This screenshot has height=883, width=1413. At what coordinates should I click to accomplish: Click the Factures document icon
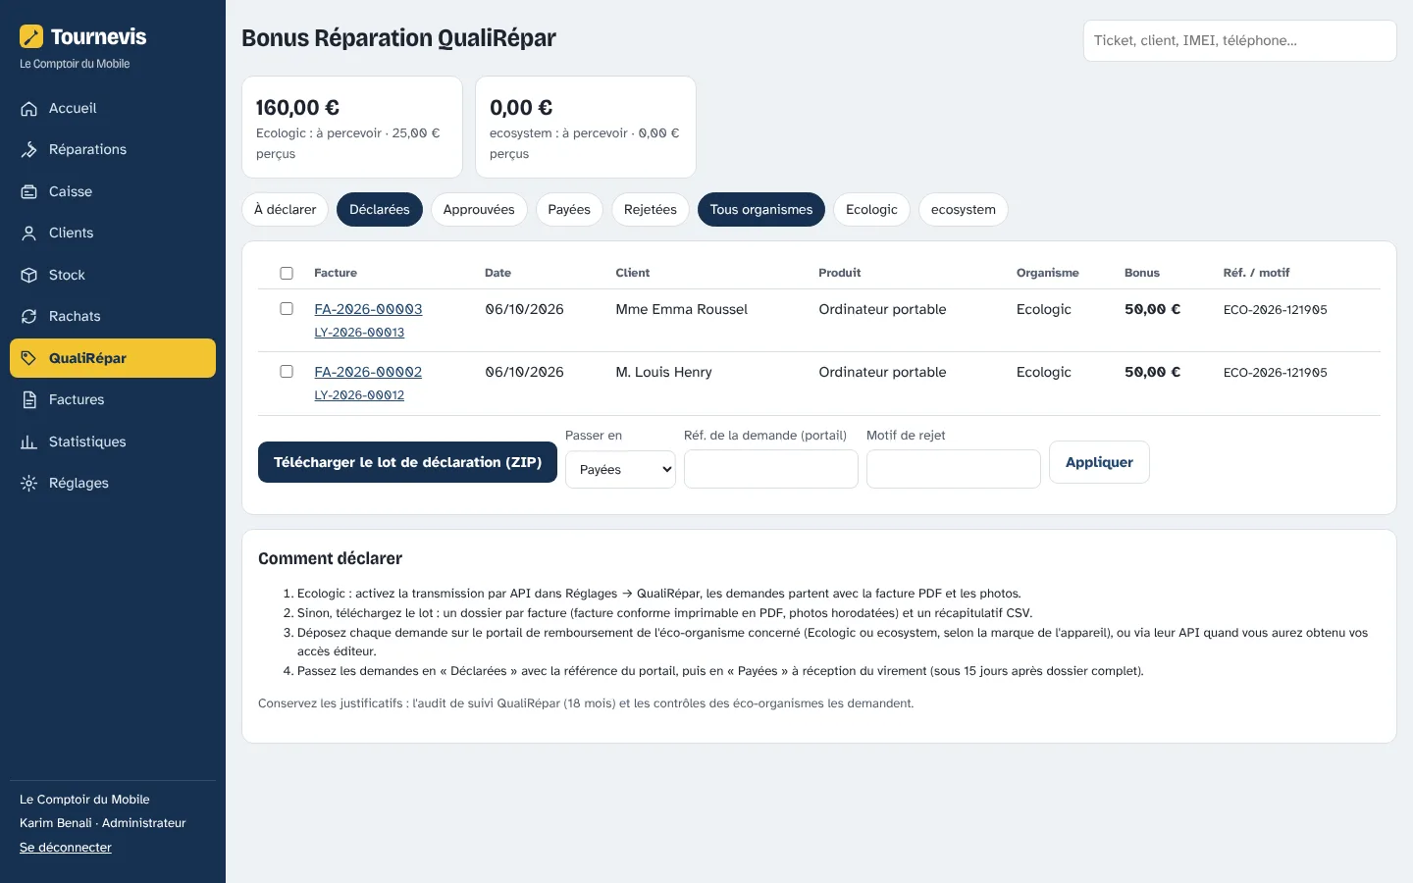tap(29, 400)
